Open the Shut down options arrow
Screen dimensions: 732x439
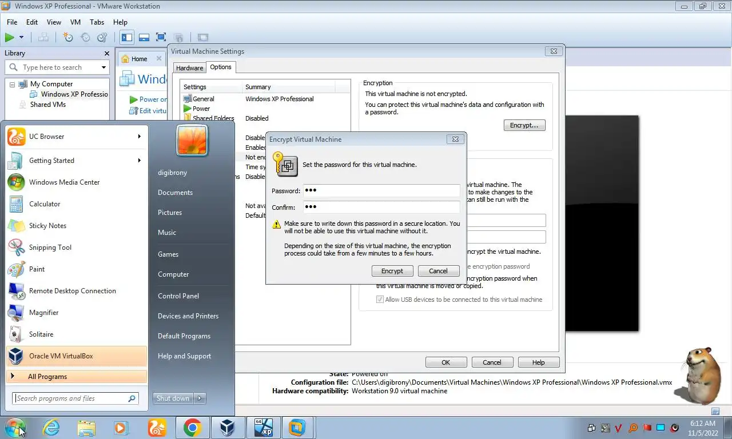(200, 398)
